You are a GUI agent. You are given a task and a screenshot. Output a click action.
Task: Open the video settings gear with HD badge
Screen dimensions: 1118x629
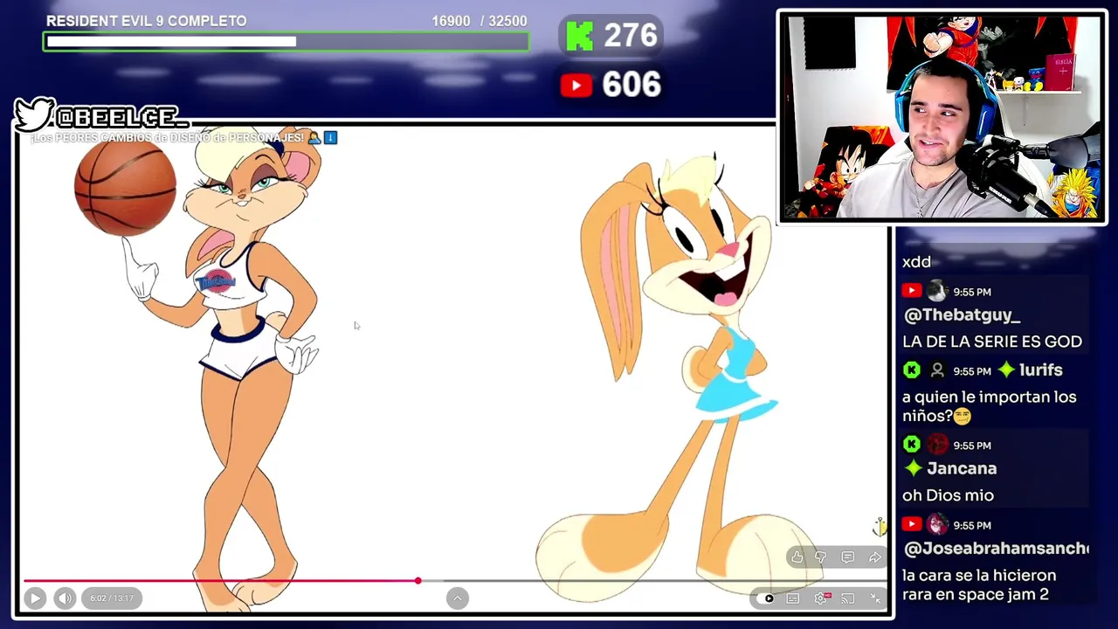[x=821, y=598]
